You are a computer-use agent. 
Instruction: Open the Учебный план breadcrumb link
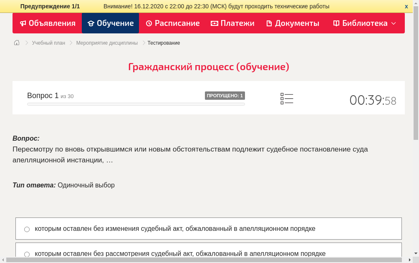click(x=48, y=43)
